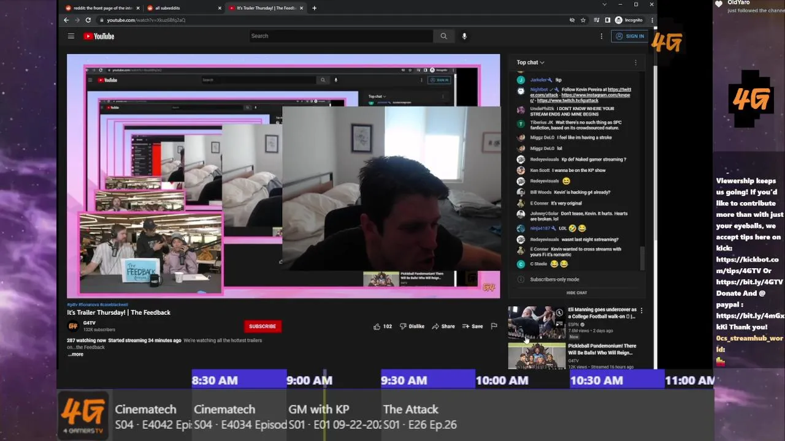Click the main video player area
Image resolution: width=785 pixels, height=441 pixels.
(283, 176)
